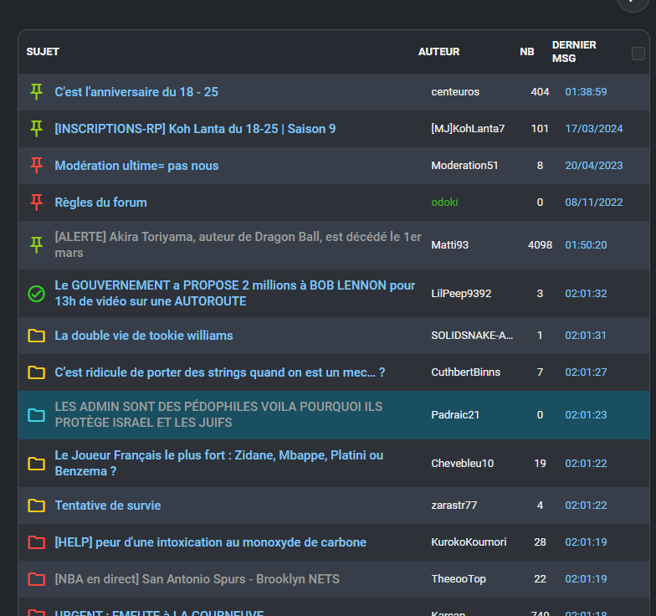Click author name zarastr77

(454, 506)
